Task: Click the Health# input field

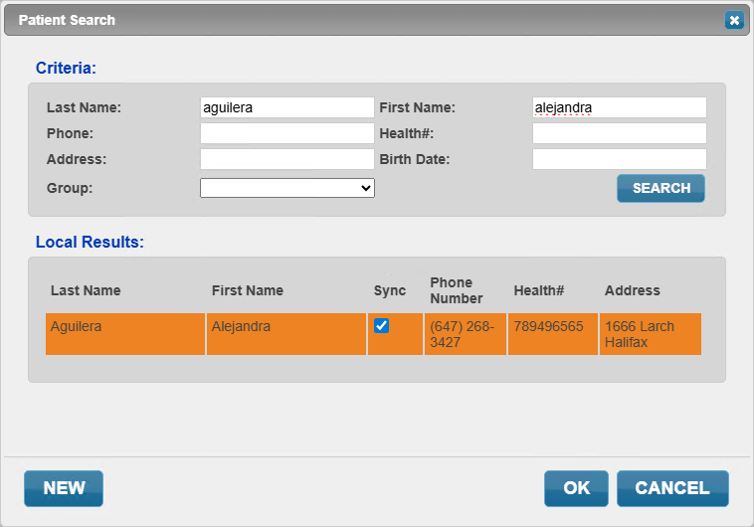Action: click(x=620, y=133)
